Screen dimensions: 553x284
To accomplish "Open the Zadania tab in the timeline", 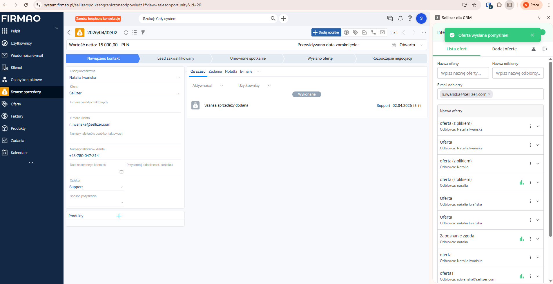I will (x=215, y=72).
